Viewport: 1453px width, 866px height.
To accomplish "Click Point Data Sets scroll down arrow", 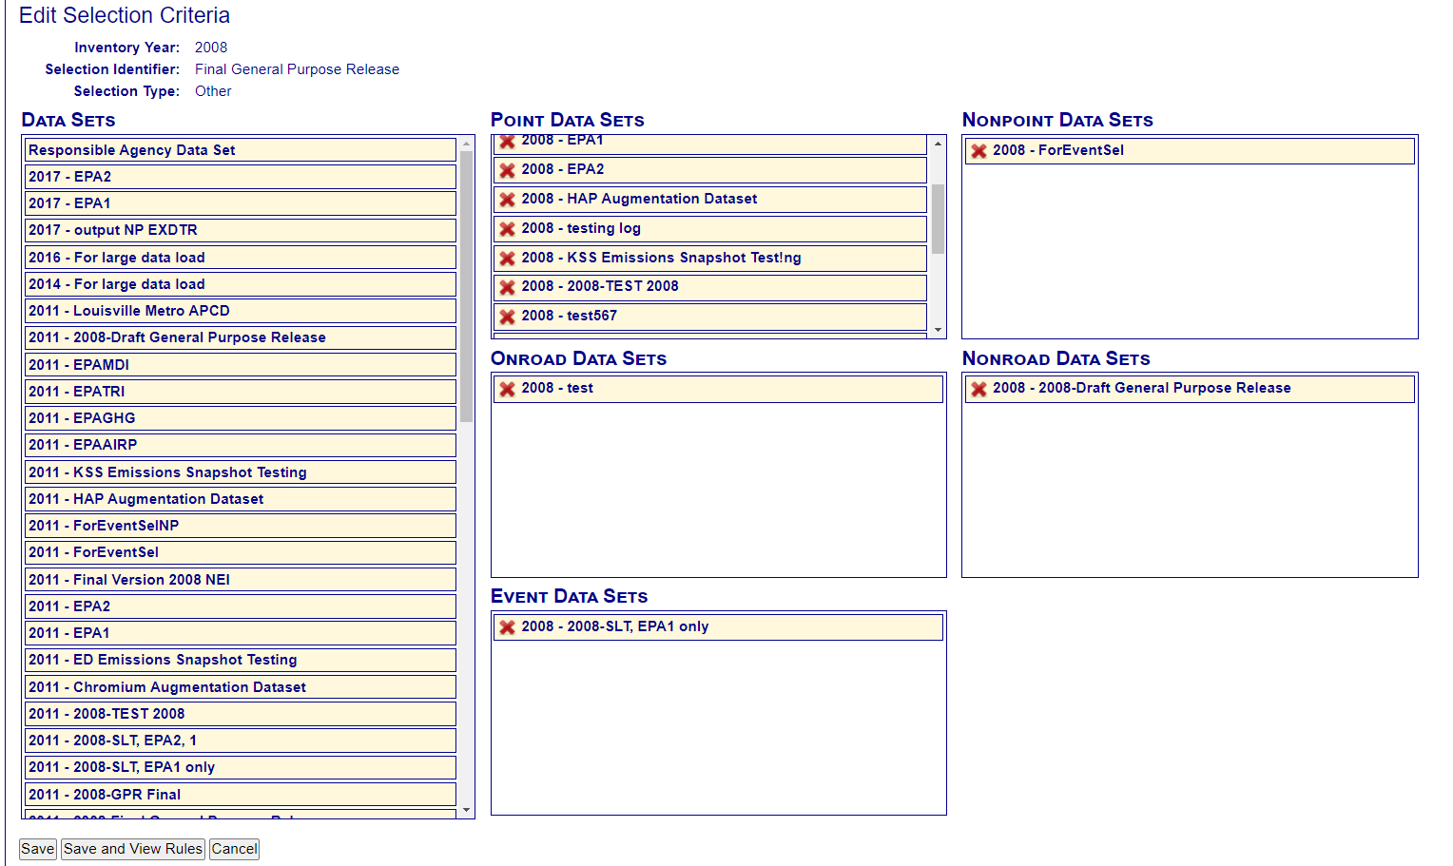I will coord(938,330).
